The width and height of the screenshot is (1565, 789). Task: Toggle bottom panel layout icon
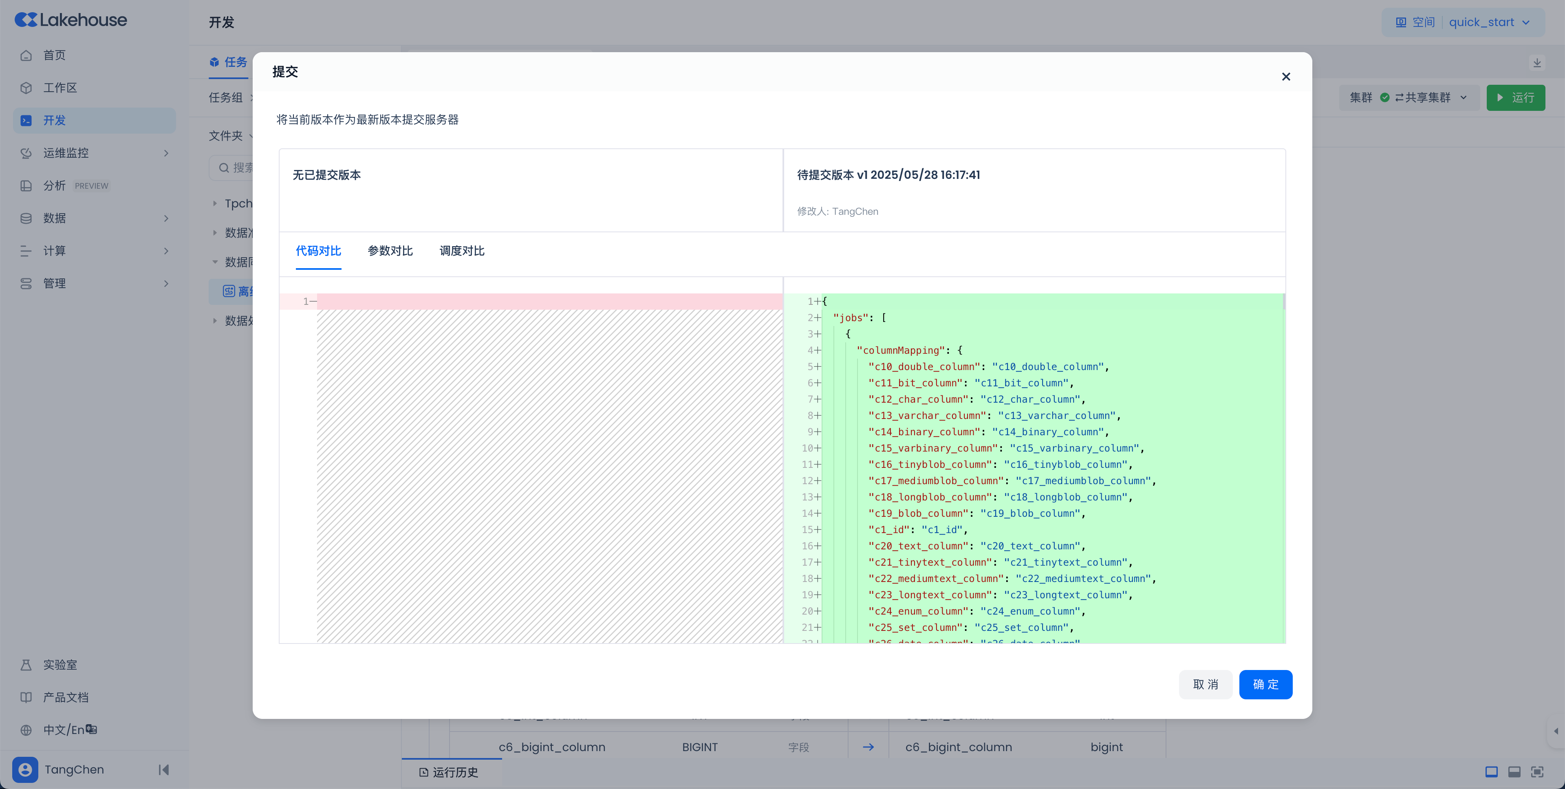coord(1514,772)
